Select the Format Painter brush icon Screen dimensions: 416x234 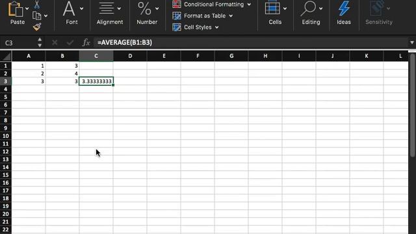37,27
